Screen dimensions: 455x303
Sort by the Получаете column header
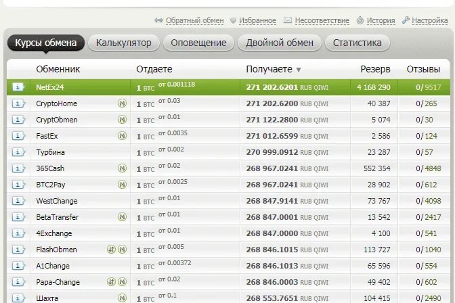[269, 69]
